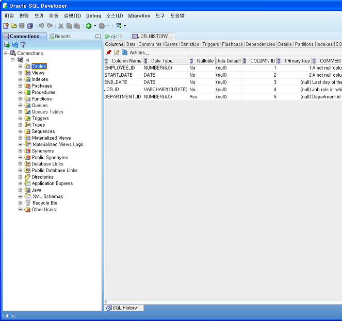Click the Cut scissors icon
Image resolution: width=342 pixels, height=321 pixels.
click(x=61, y=26)
